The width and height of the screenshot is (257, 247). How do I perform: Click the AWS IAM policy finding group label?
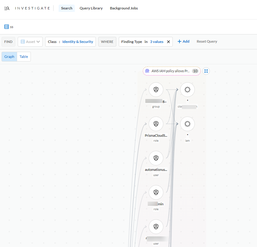pos(170,71)
